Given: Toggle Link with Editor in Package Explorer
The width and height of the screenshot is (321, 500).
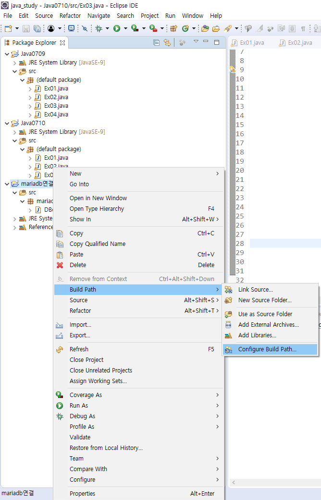Looking at the screenshot, I should pos(167,42).
